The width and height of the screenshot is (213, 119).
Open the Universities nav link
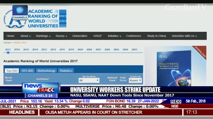click(x=80, y=36)
